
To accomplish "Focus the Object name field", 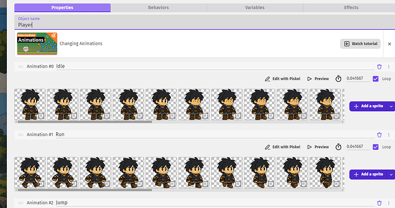I will 204,22.
